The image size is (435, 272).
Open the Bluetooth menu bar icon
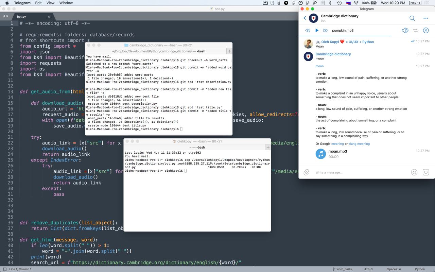pos(330,3)
